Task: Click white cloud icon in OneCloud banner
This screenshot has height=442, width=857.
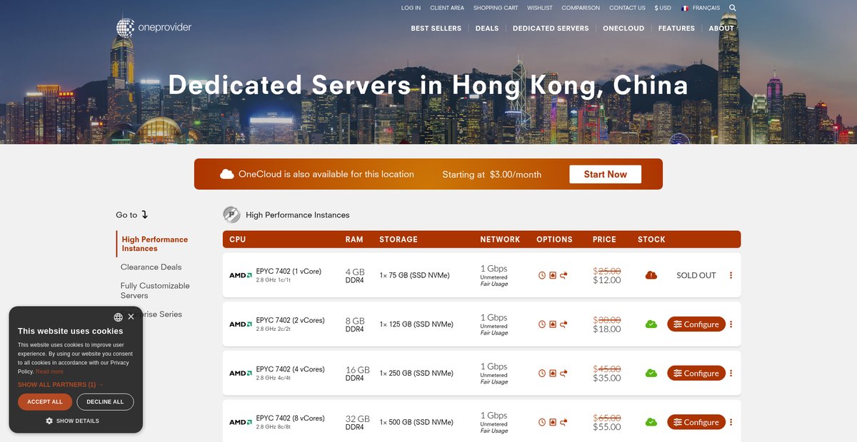Action: (x=227, y=174)
